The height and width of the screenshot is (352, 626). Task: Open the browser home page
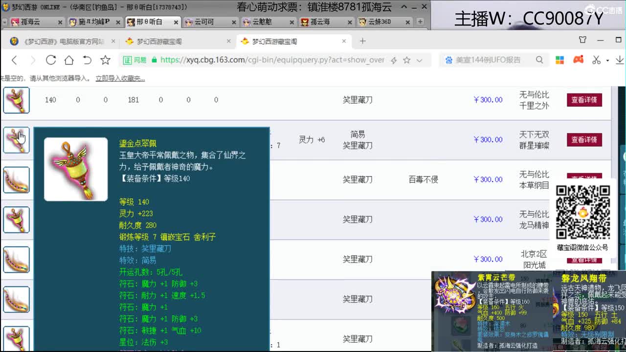pos(69,60)
